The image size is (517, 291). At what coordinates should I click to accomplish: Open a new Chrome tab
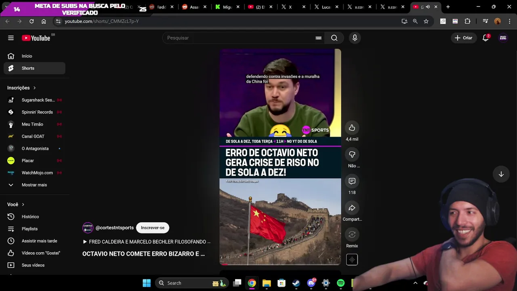pyautogui.click(x=448, y=7)
